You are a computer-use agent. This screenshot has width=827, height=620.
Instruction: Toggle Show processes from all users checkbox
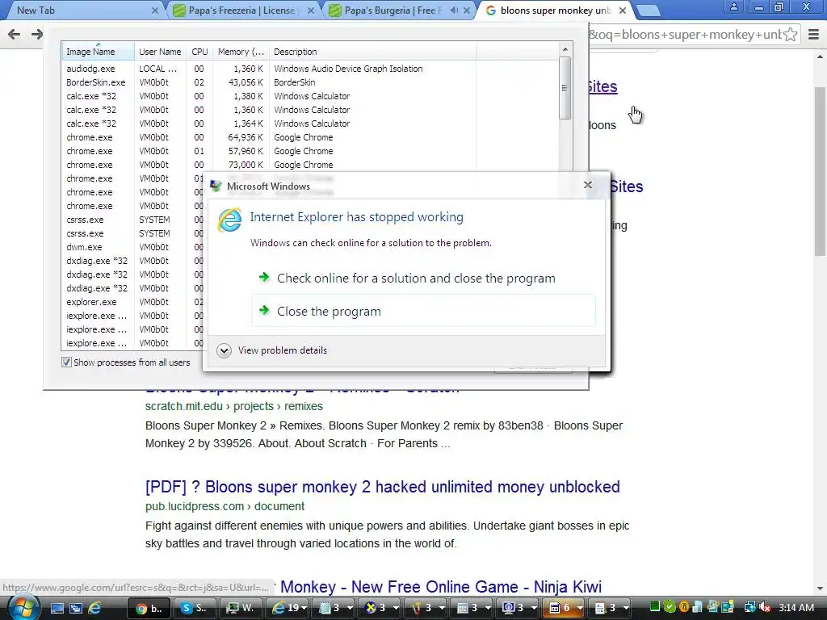coord(66,362)
